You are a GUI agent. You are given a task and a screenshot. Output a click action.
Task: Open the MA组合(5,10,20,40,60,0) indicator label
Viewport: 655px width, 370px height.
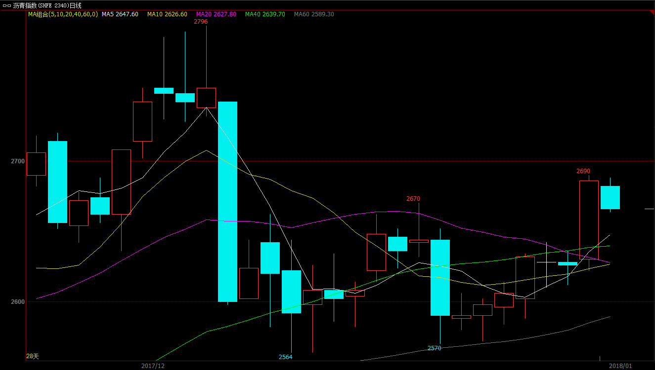[x=63, y=14]
